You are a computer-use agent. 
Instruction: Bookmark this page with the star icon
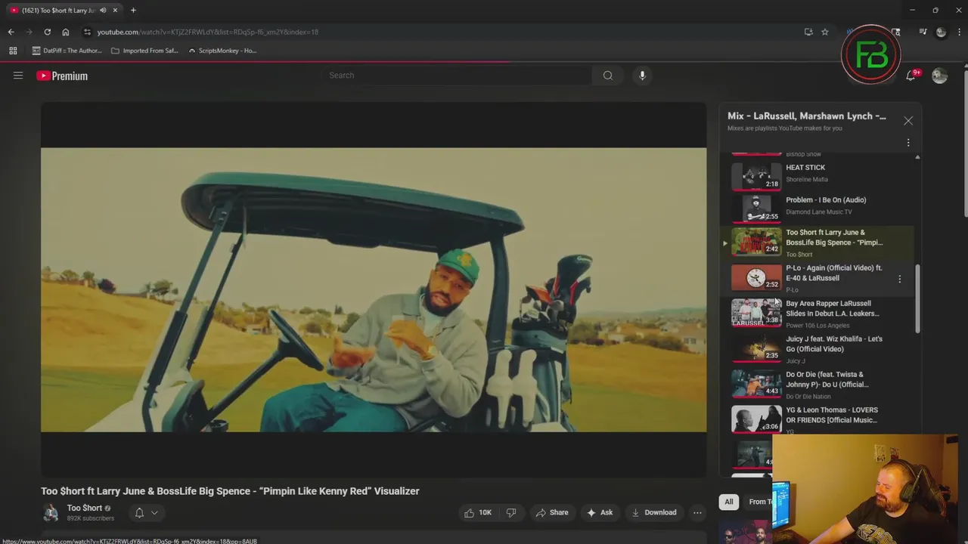coord(825,32)
